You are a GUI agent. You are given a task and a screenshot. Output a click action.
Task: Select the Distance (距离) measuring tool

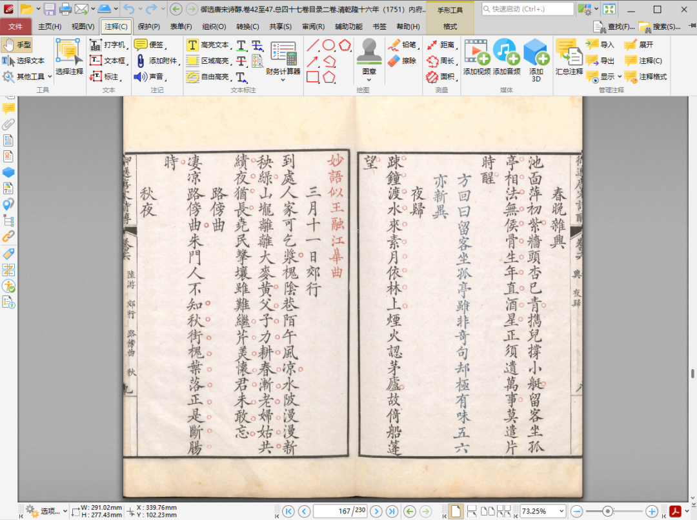pyautogui.click(x=440, y=45)
